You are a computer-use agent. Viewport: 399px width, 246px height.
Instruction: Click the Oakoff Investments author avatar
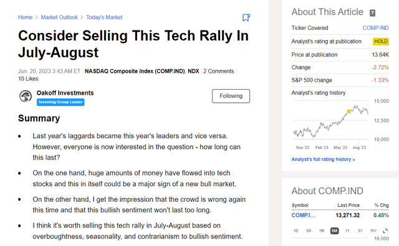(26, 96)
